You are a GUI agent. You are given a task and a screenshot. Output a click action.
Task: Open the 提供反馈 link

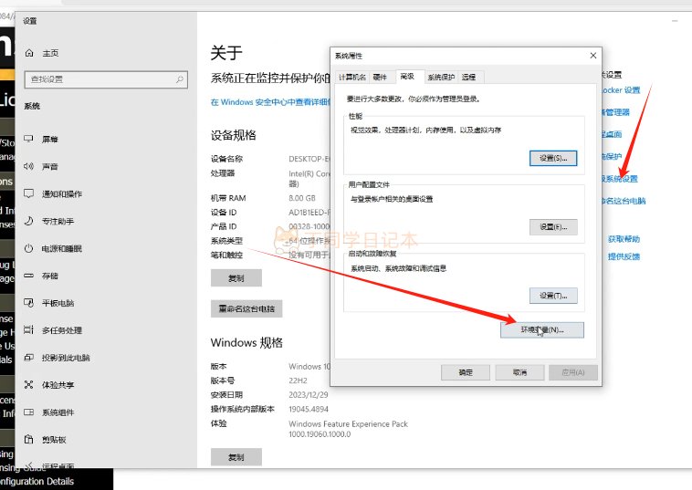(624, 256)
